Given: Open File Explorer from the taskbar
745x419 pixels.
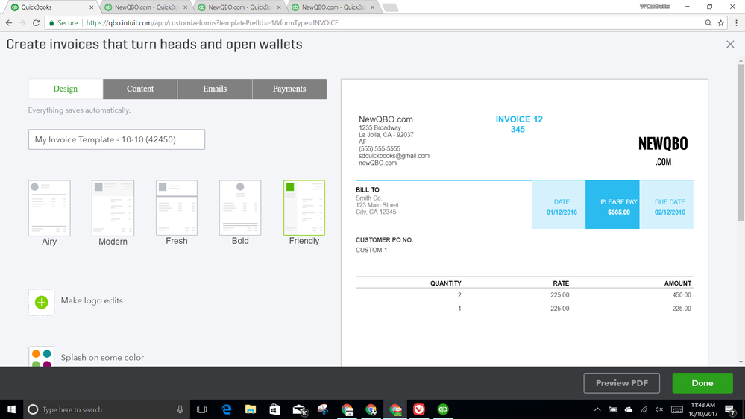Looking at the screenshot, I should coord(251,409).
